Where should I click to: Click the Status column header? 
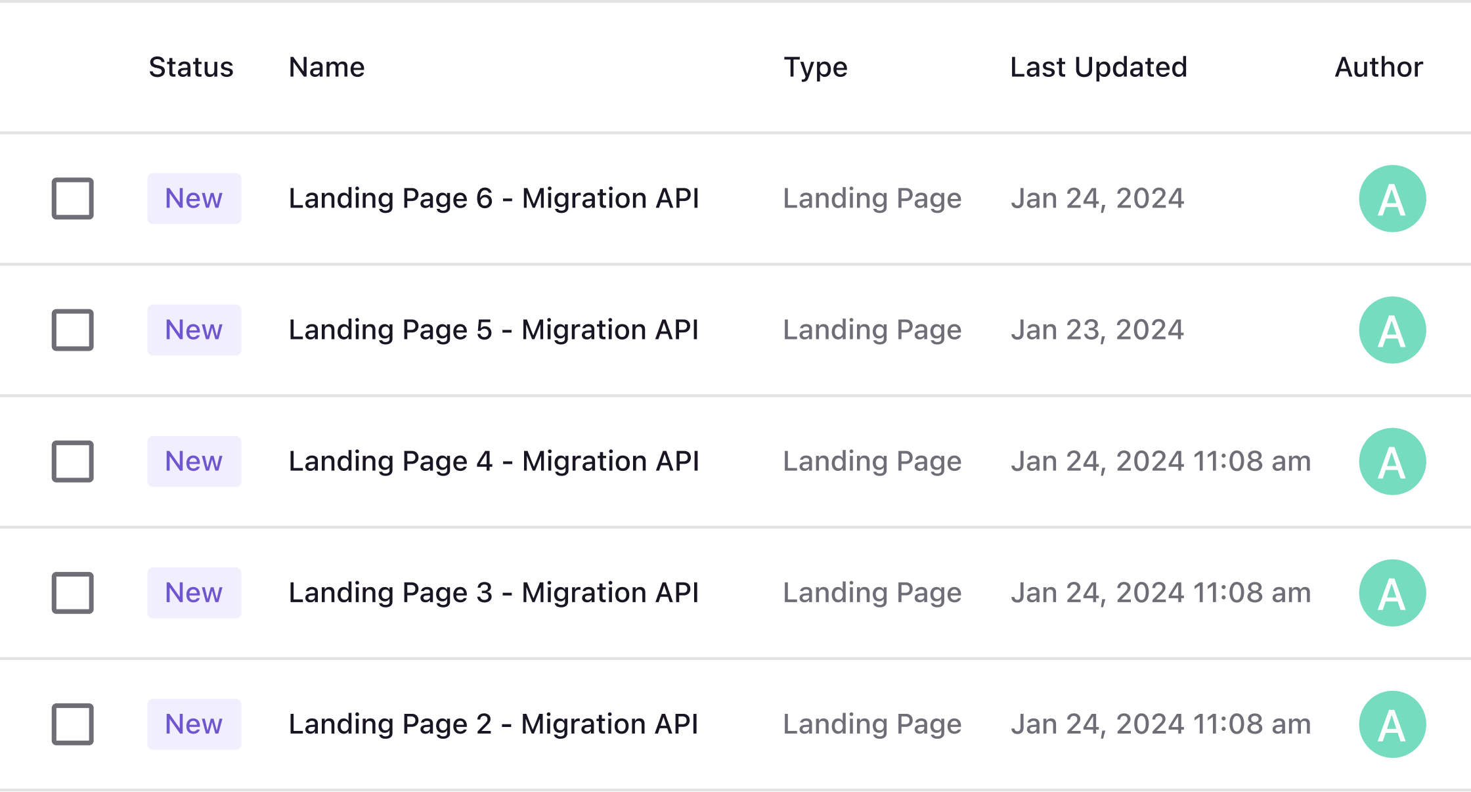(x=191, y=67)
